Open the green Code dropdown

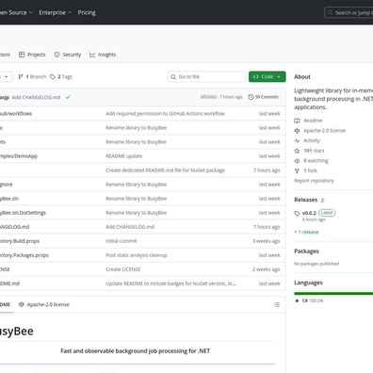(268, 76)
